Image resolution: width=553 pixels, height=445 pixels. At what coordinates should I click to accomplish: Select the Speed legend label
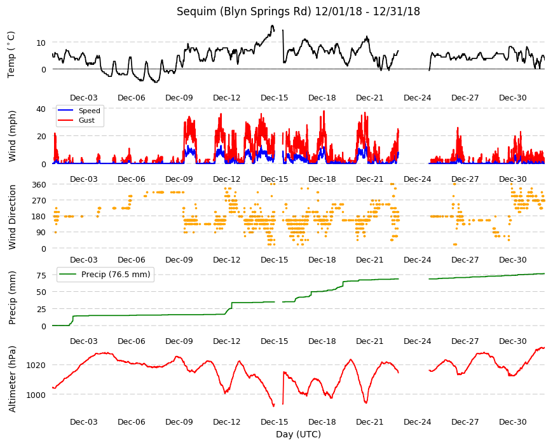[x=89, y=111]
